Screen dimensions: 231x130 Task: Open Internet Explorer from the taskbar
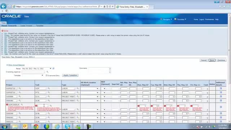tap(57, 126)
